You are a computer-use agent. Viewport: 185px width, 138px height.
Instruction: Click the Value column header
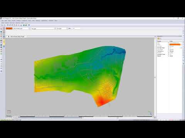(176, 41)
